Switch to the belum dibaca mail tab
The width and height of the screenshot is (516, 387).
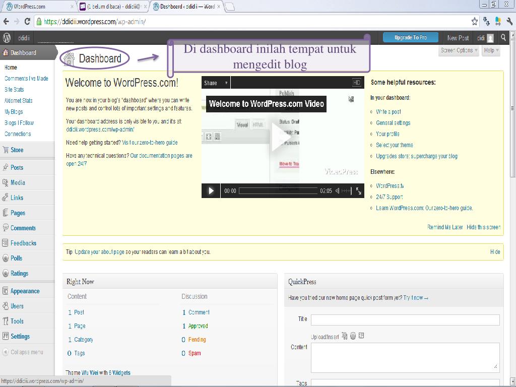[x=113, y=6]
